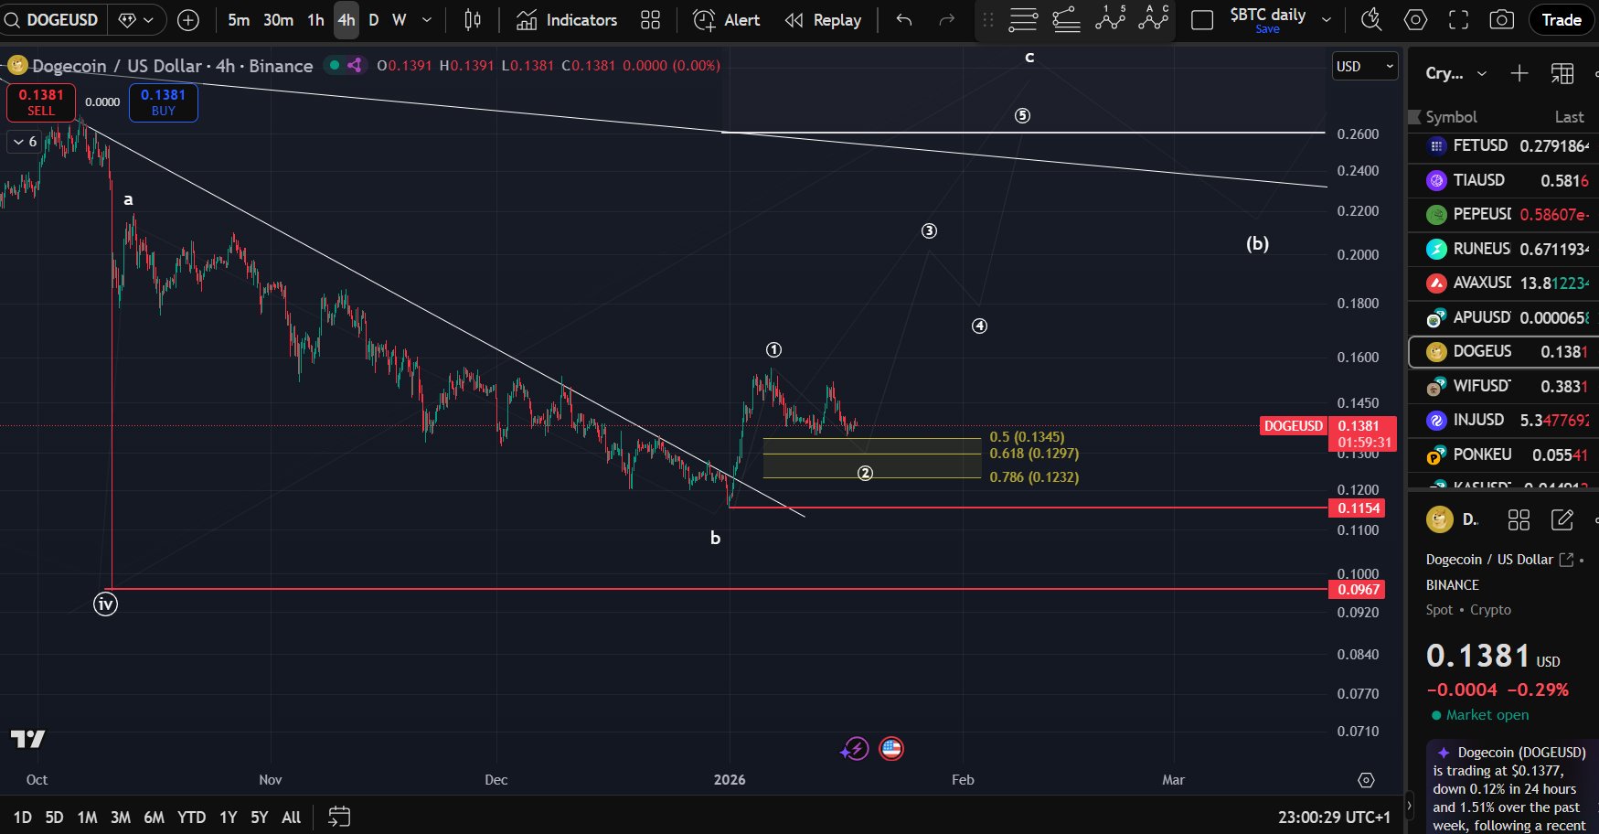The image size is (1599, 834).
Task: Undo the last chart action
Action: 904,20
